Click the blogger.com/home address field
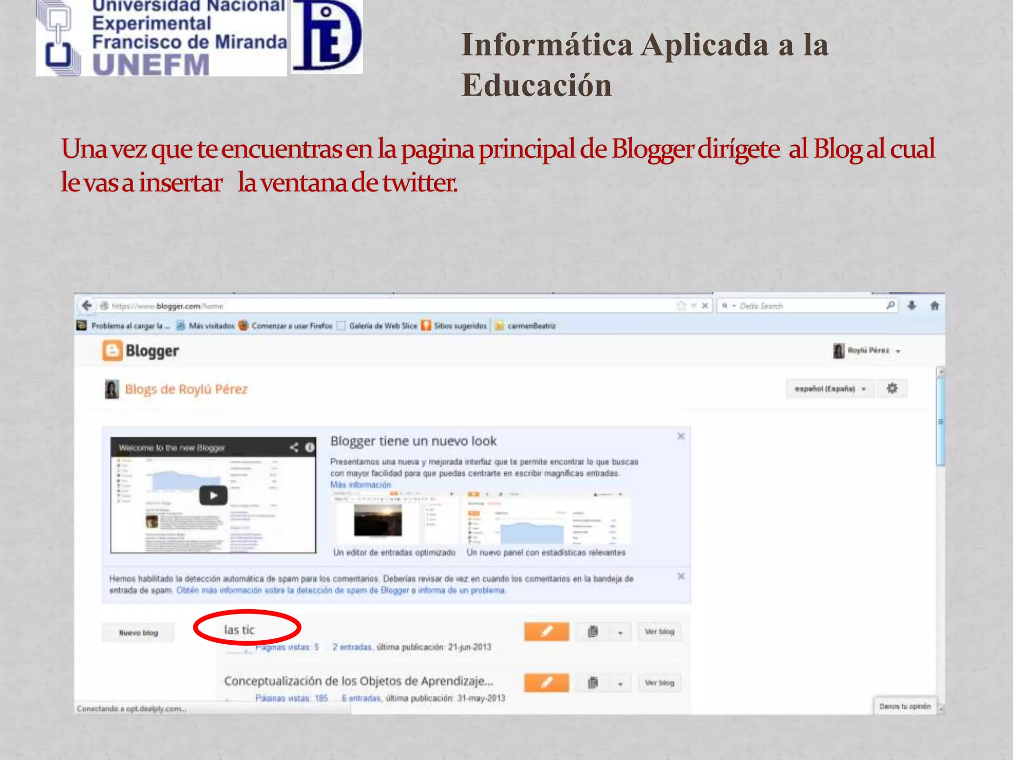This screenshot has height=760, width=1013. pos(386,306)
